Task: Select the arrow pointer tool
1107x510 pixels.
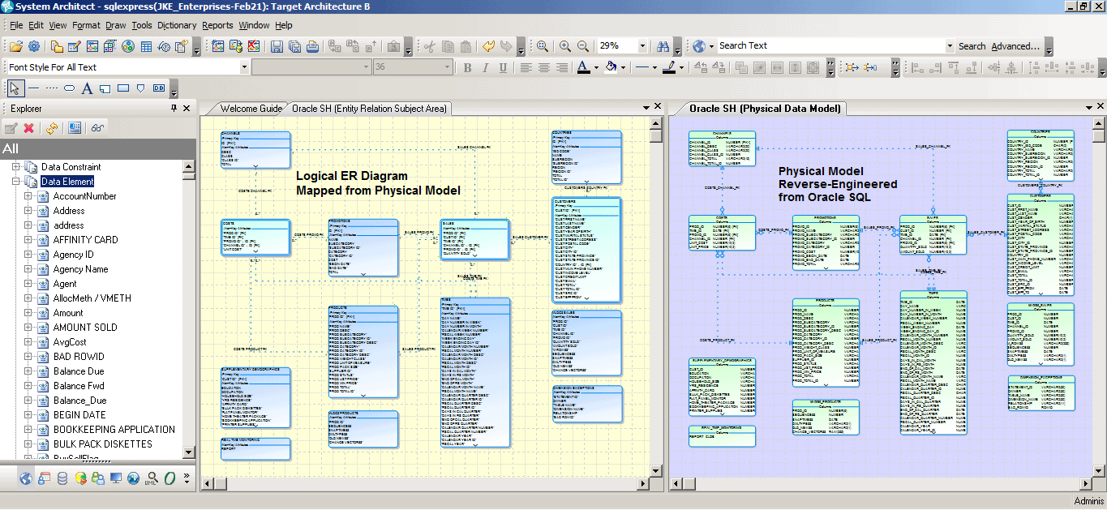Action: 15,88
